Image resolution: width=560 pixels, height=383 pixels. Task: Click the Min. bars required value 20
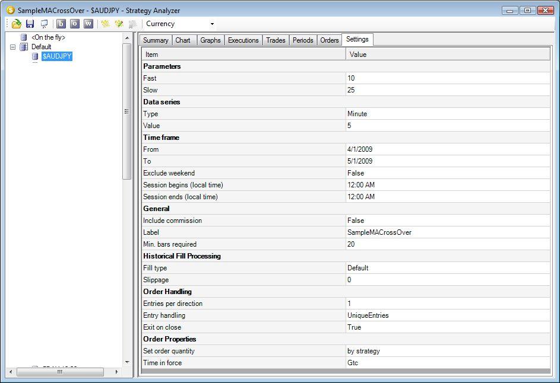pos(448,244)
